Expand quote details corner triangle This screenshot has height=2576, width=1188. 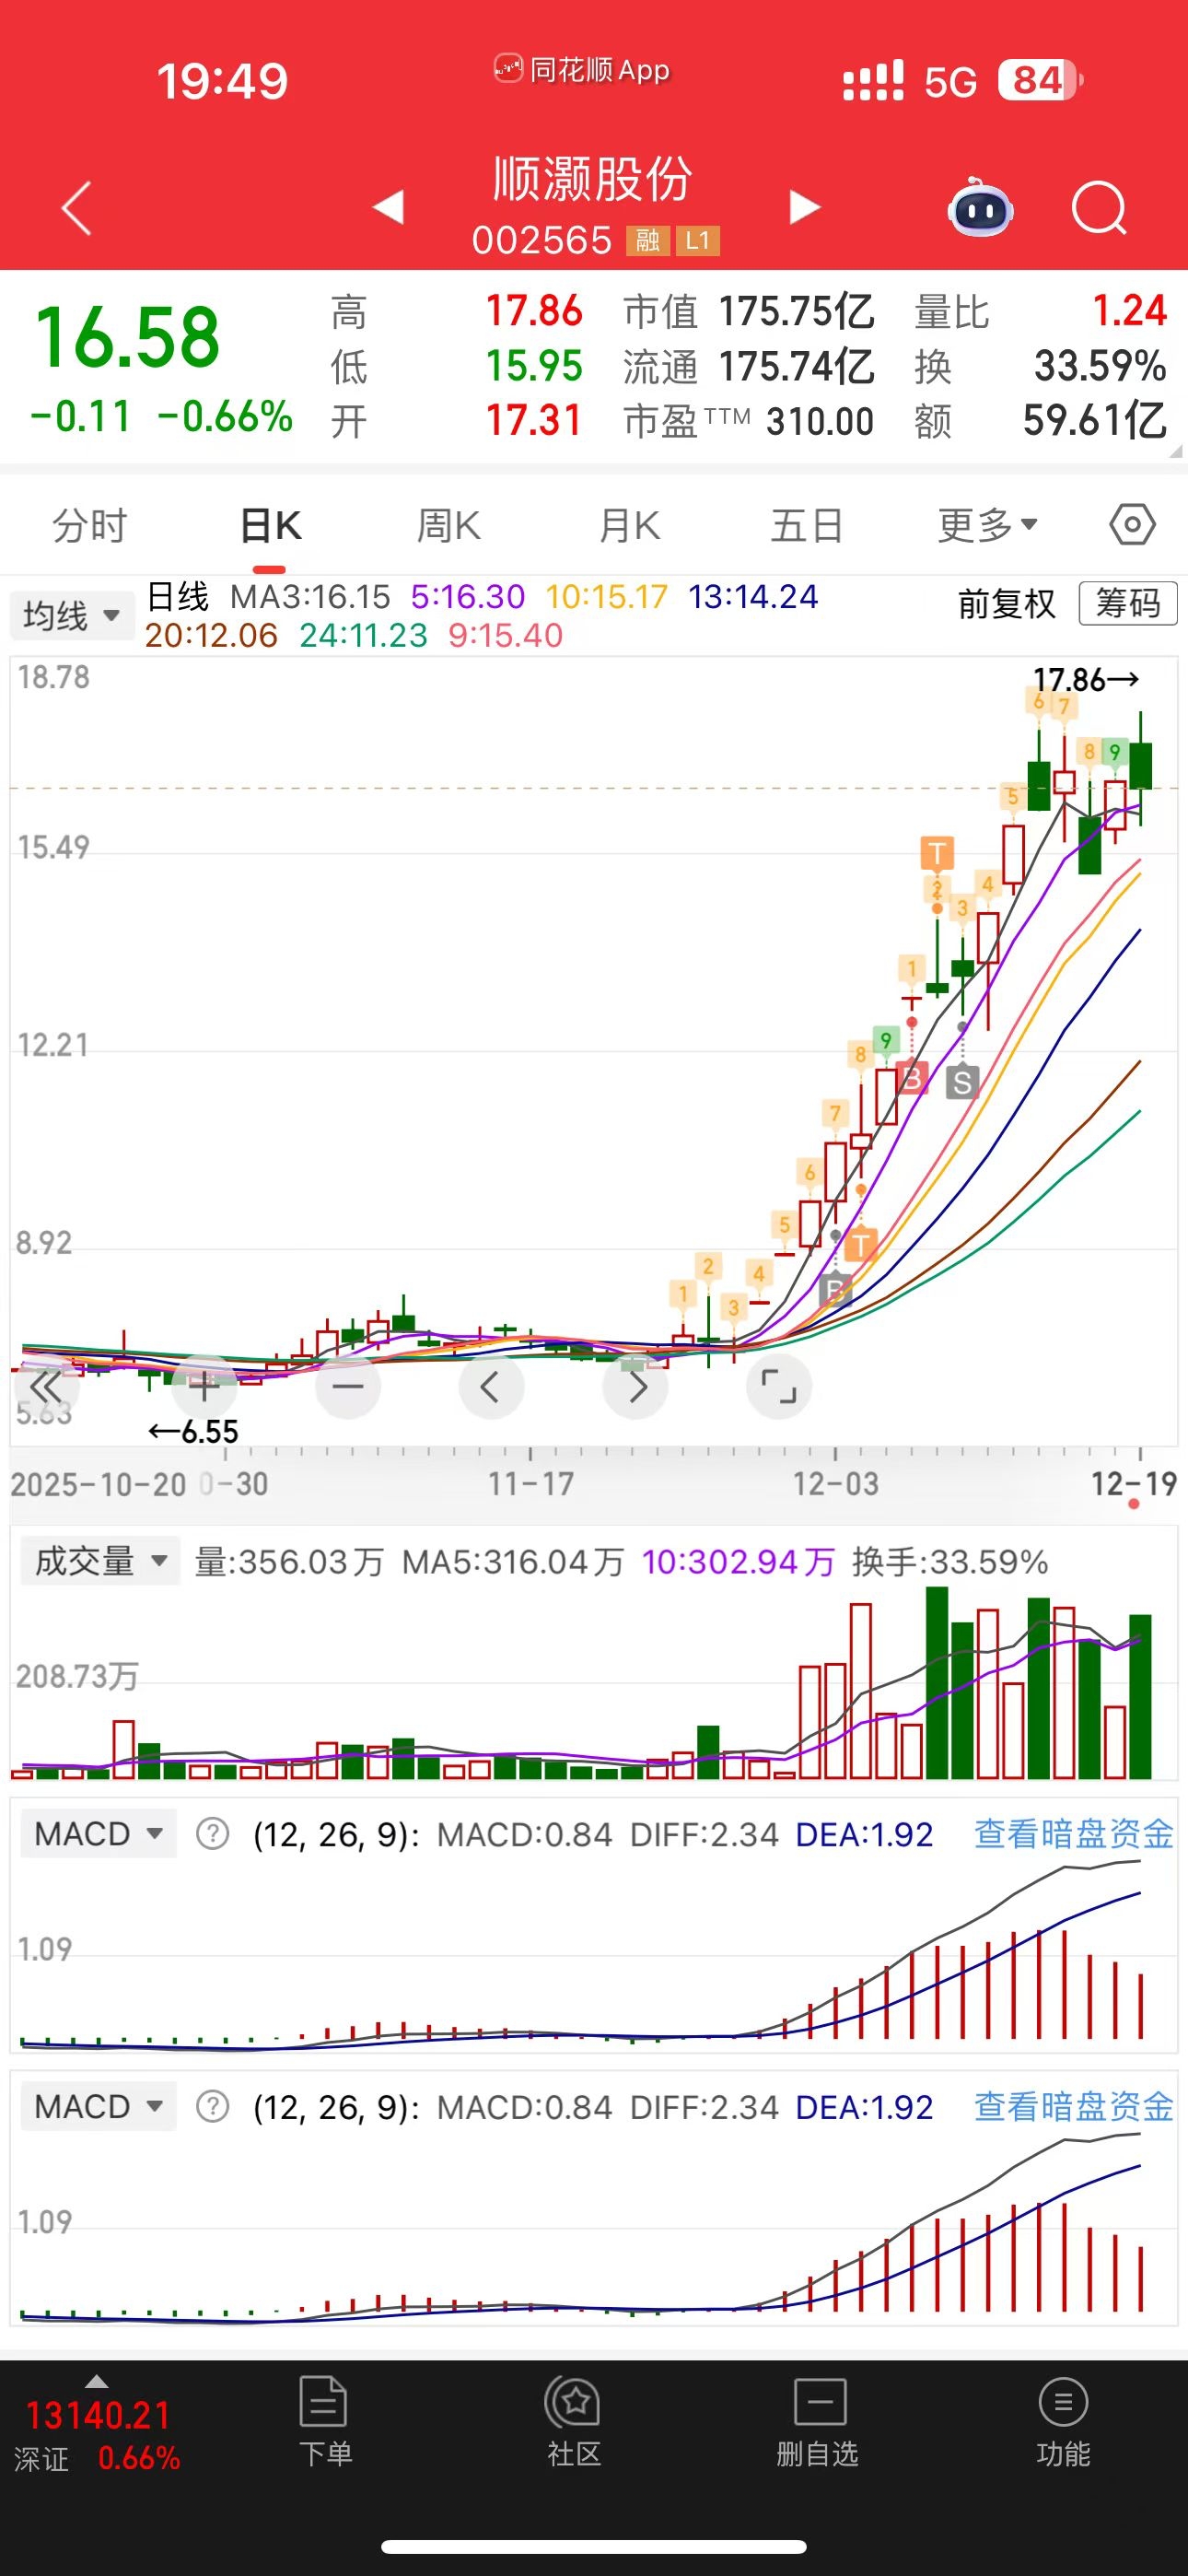pos(1175,451)
